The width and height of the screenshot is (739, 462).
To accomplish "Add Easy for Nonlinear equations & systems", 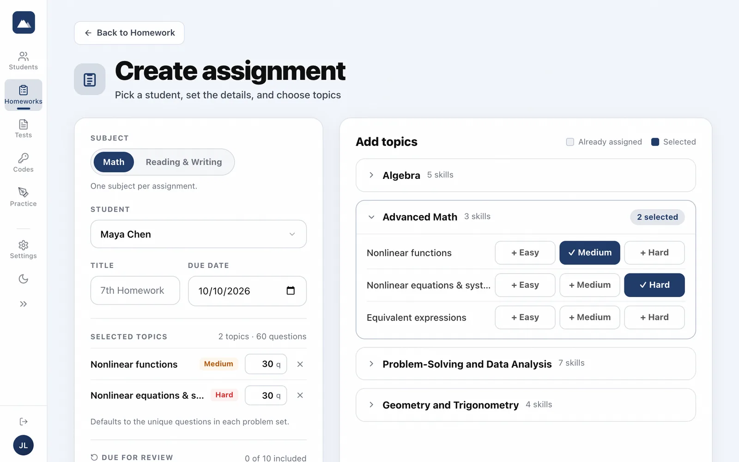I will tap(525, 285).
